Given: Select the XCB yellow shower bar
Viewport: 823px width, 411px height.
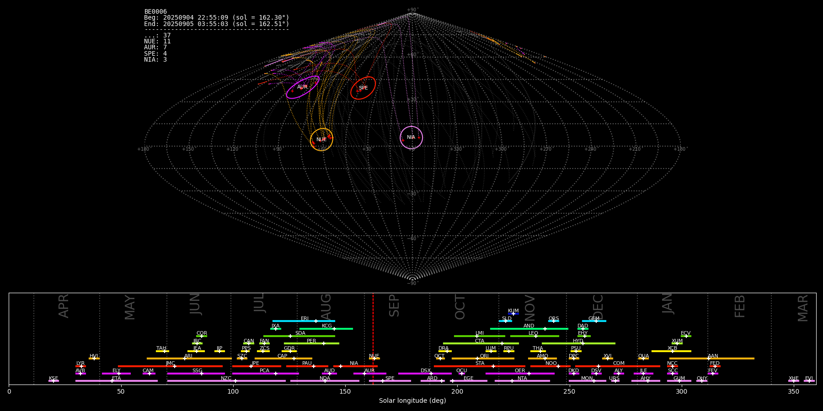Looking at the screenshot, I should [671, 351].
